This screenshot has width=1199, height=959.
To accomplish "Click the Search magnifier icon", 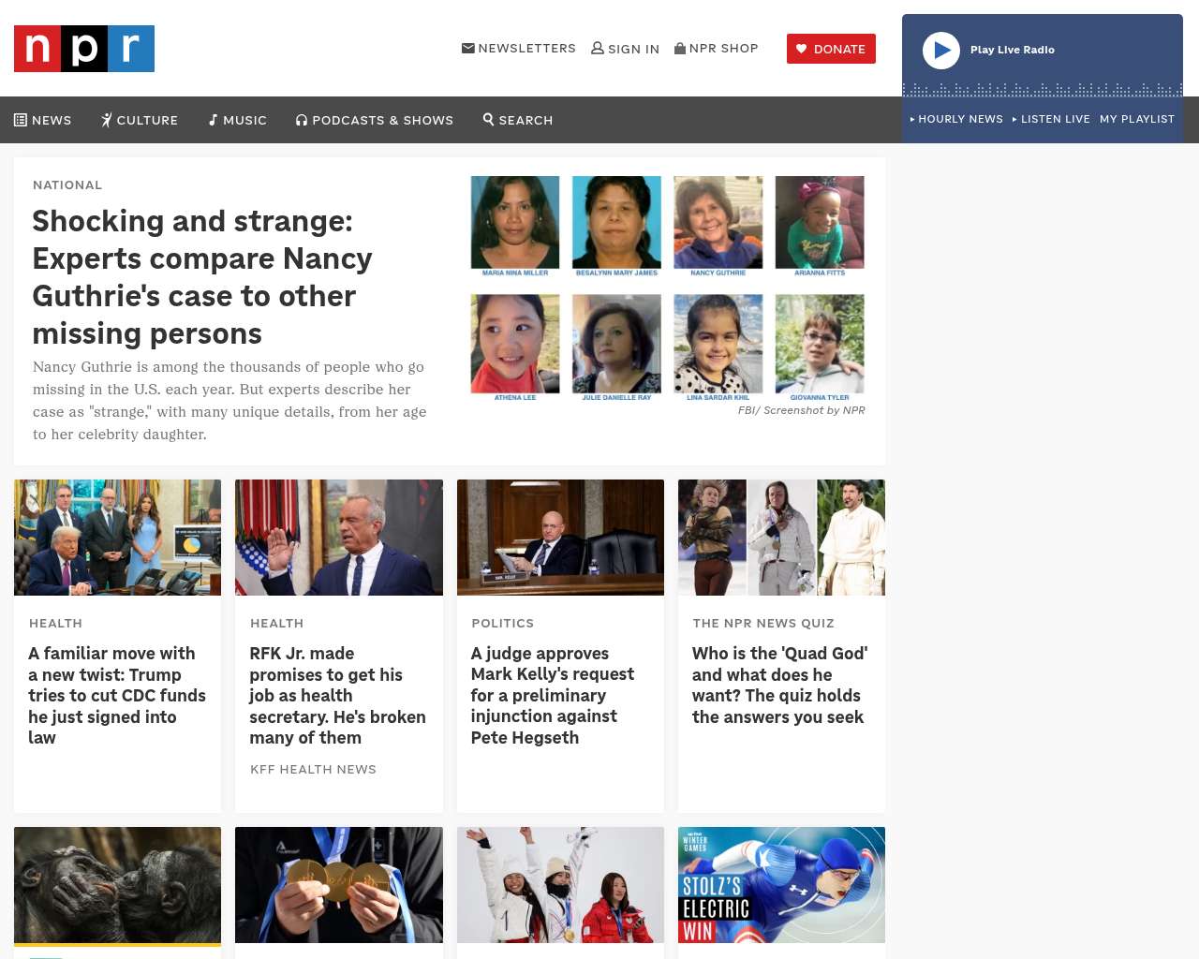I will click(488, 119).
